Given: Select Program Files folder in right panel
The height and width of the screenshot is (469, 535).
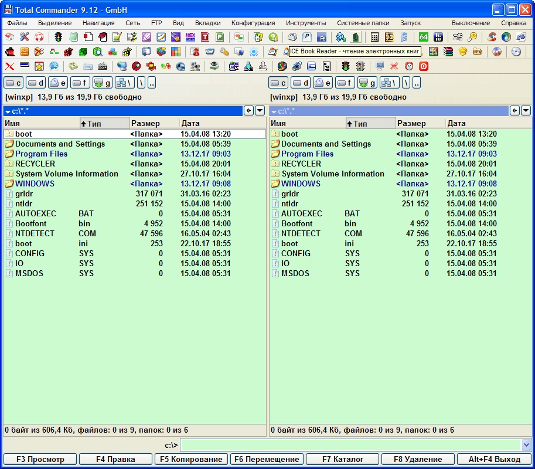Looking at the screenshot, I should [x=401, y=154].
